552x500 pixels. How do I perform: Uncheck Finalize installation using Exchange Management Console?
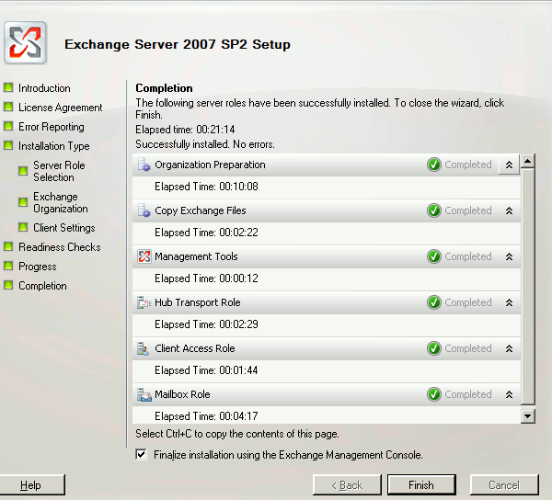point(141,454)
